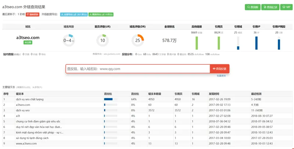
Task: Click last checked 2017-07-28 05:03
Action: pos(262,138)
